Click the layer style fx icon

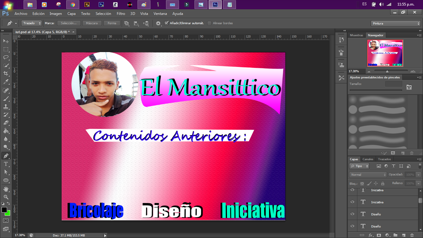coord(370,235)
